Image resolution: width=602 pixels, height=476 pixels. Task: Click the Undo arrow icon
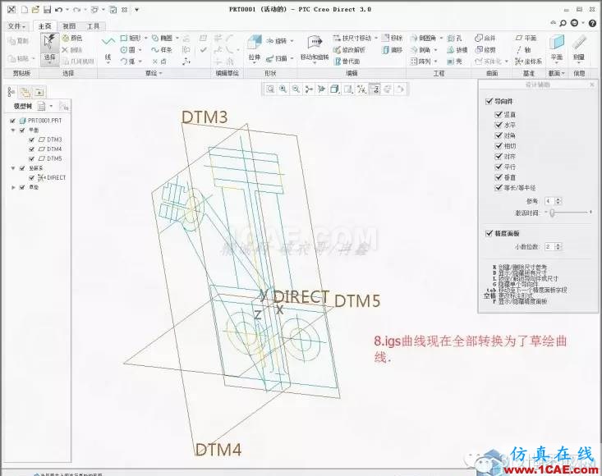pos(59,10)
